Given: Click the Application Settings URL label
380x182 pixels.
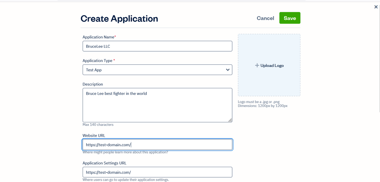Looking at the screenshot, I should [104, 163].
